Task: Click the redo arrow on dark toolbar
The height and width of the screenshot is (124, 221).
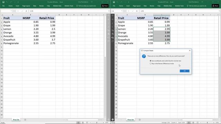Action: tap(113, 41)
